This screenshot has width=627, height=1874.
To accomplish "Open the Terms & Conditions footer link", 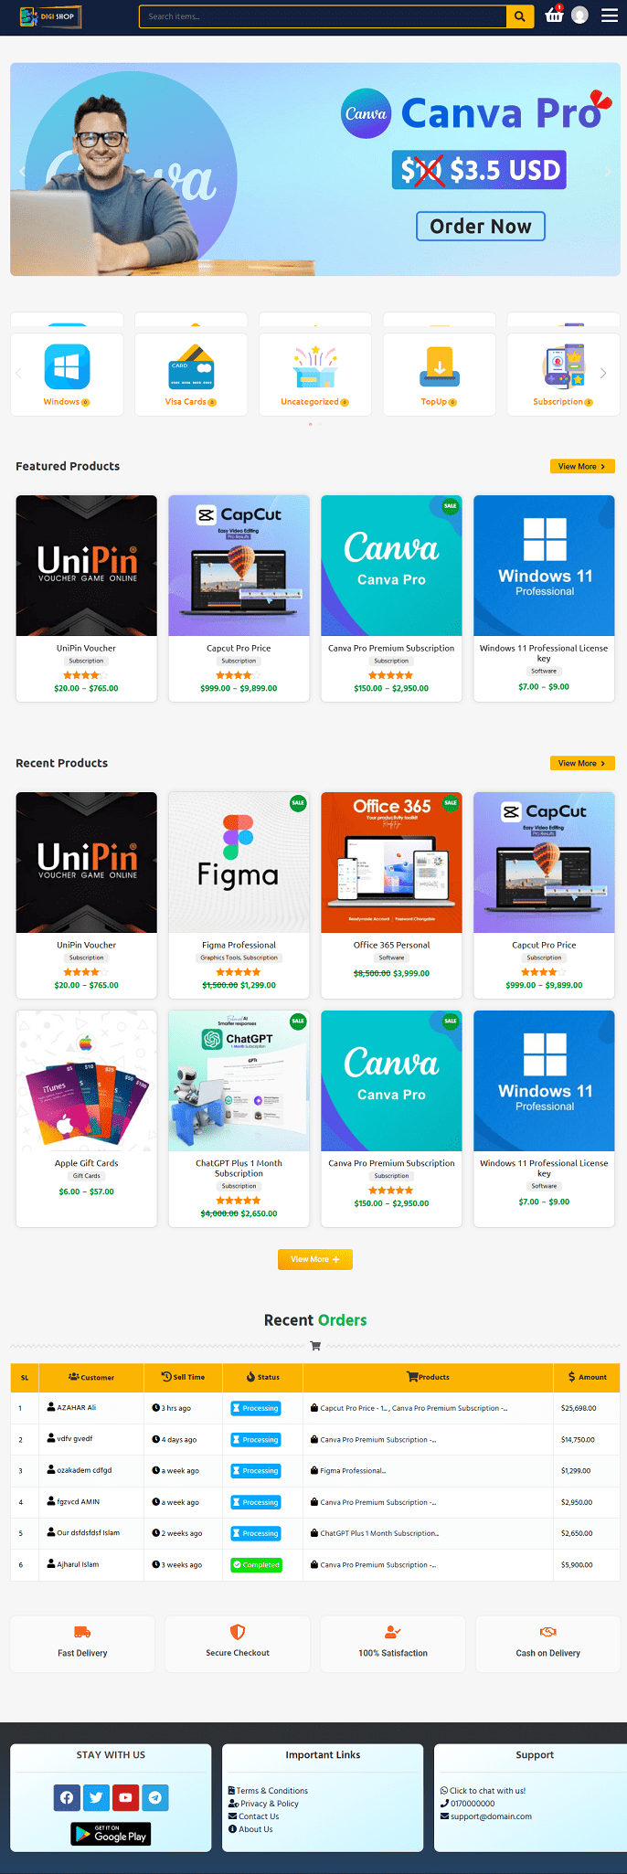I will pyautogui.click(x=272, y=1791).
